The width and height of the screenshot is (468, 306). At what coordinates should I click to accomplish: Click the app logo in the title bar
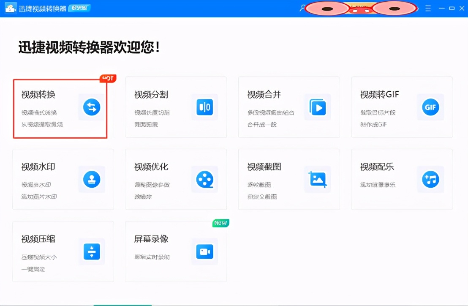pyautogui.click(x=10, y=8)
